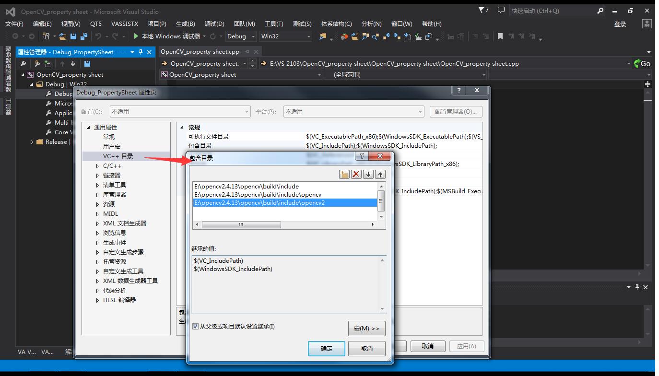659x376 pixels.
Task: Click the wrench properties icon in Property Manager
Action: (23, 63)
